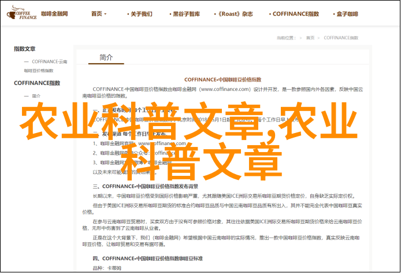Click the Coffee Finance logo

(x=22, y=13)
